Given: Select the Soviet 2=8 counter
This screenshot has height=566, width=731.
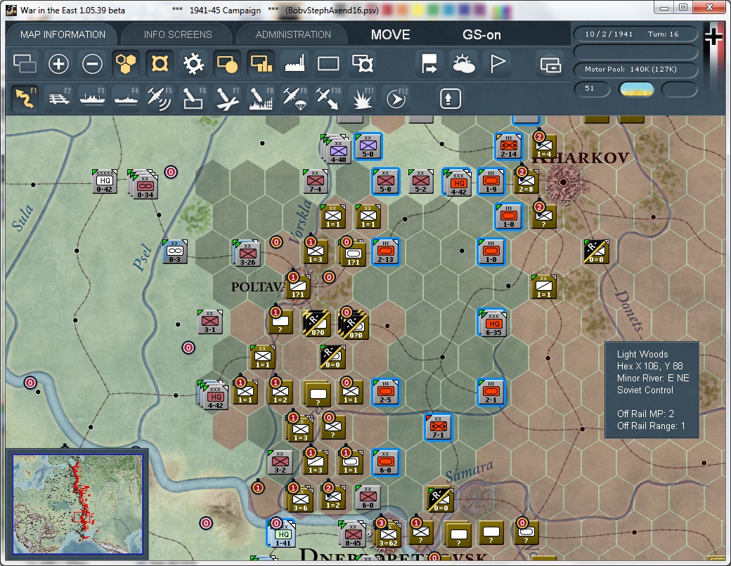Looking at the screenshot, I should pos(526,181).
